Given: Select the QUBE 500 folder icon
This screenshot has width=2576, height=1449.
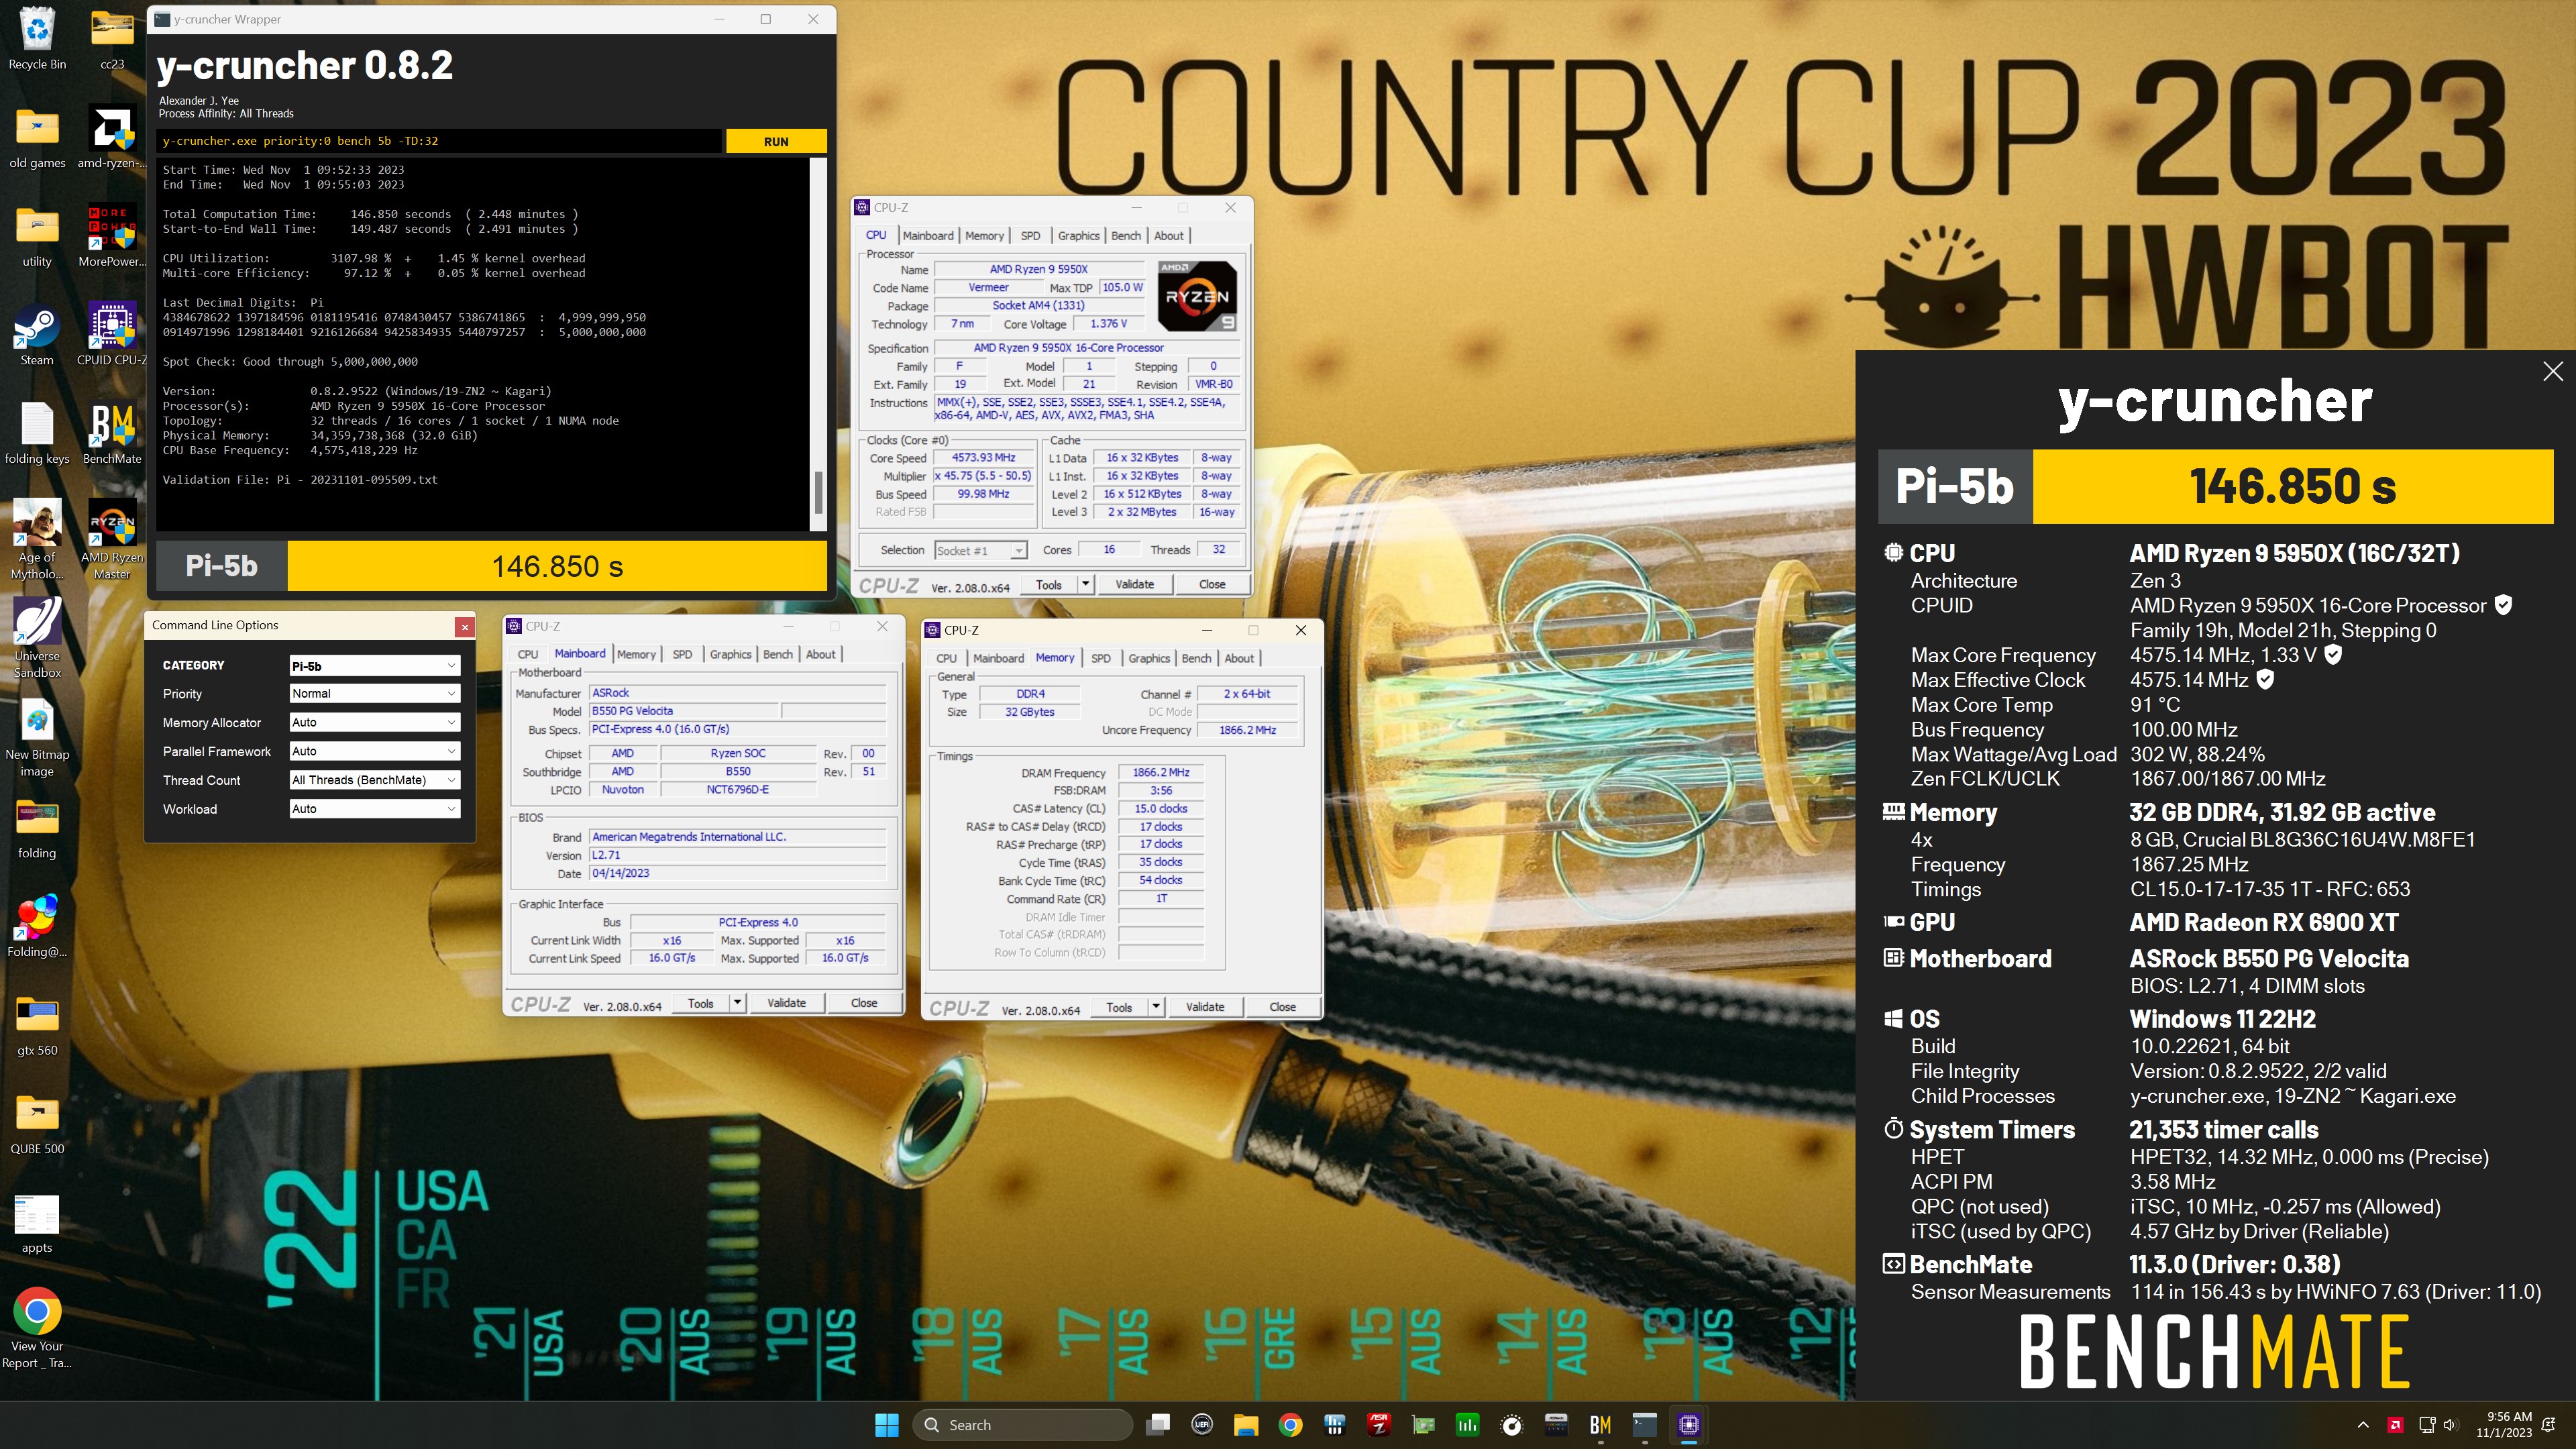Looking at the screenshot, I should [x=37, y=1124].
